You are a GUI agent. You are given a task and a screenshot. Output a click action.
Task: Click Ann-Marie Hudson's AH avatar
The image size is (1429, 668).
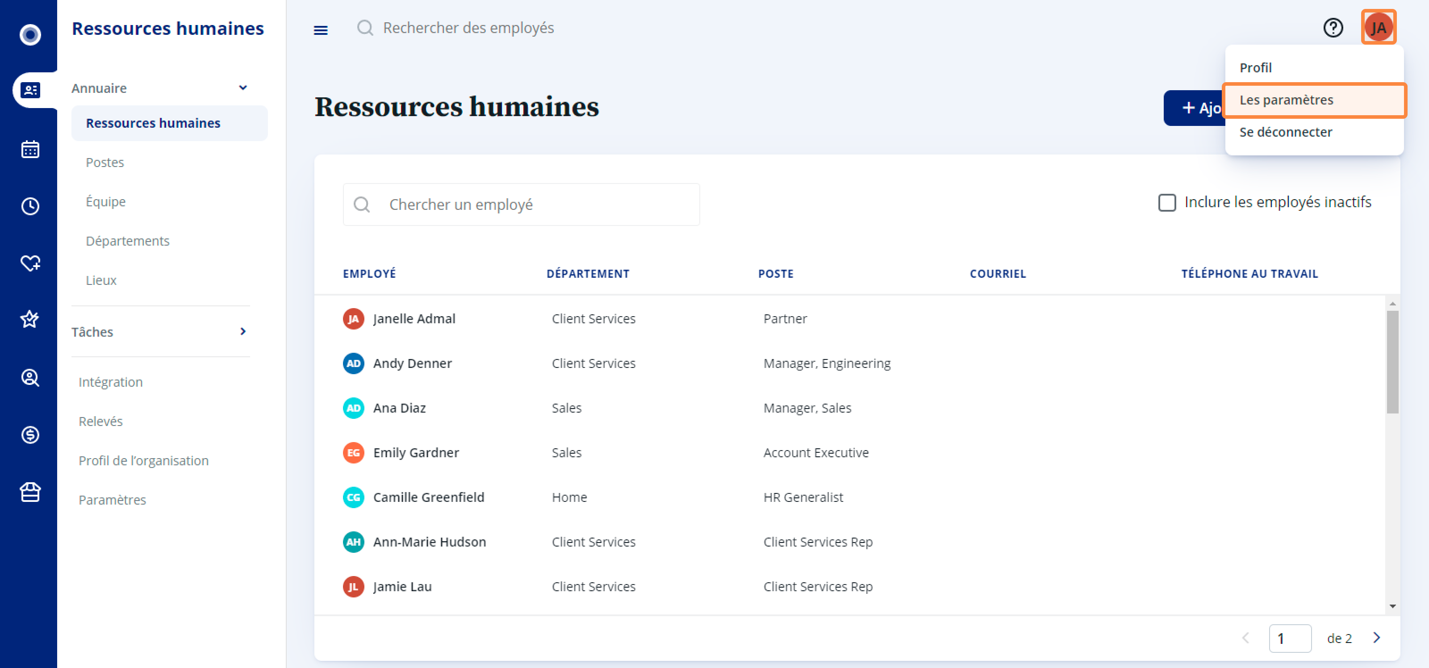[353, 542]
